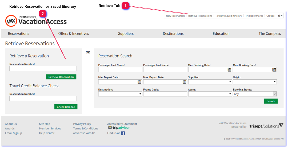Select the Retrieve Reservations tab

(200, 16)
